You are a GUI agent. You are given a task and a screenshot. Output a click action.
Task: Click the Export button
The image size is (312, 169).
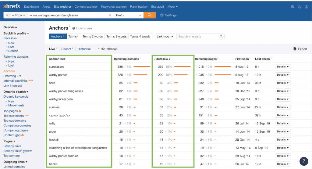[300, 49]
